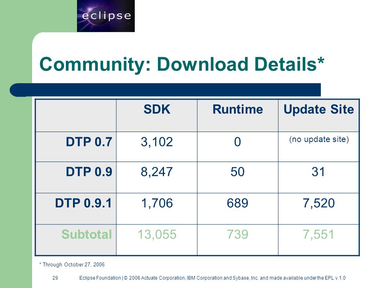
Task: Click the Update Site subtotal '7,551'
Action: click(318, 235)
